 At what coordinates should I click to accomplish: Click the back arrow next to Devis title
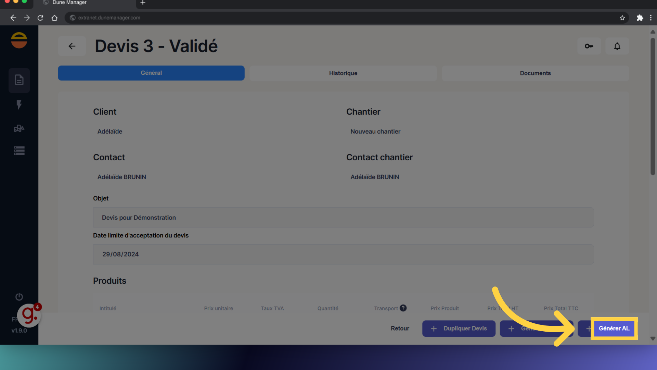coord(72,46)
